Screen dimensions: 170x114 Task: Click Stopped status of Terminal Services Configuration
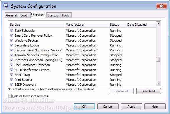pos(116,55)
